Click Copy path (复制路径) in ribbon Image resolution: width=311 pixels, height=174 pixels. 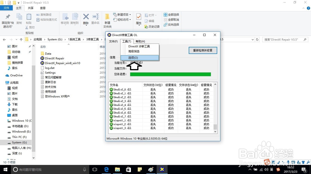click(x=44, y=15)
